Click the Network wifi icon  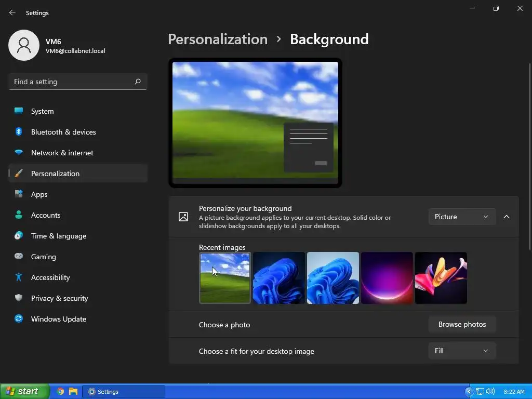(19, 152)
